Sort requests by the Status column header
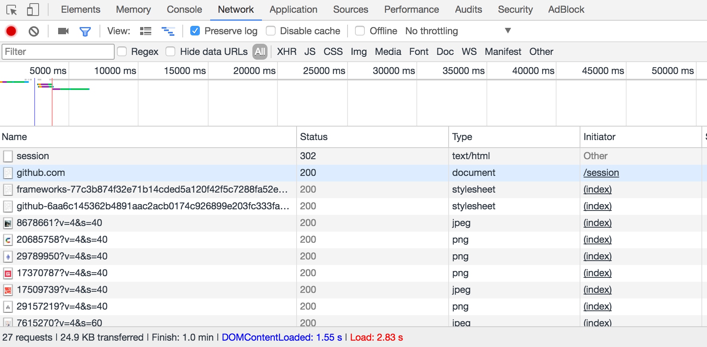 click(314, 137)
